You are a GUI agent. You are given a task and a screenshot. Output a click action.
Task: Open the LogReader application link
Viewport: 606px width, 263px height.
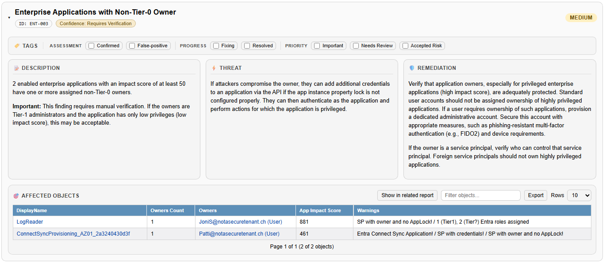coord(30,222)
